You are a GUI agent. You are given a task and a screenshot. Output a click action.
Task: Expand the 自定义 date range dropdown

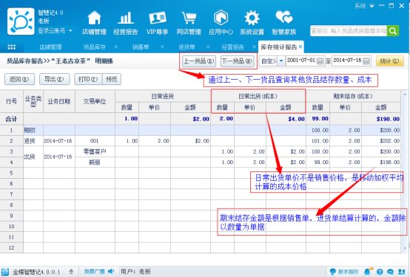coord(281,61)
